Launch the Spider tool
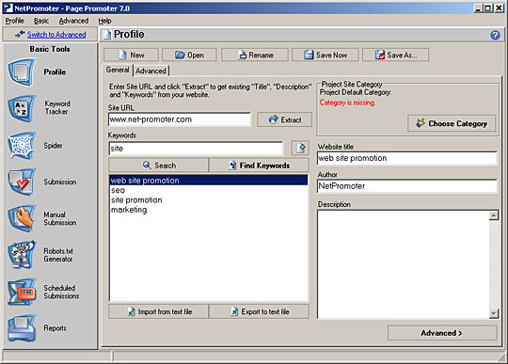This screenshot has height=364, width=508. [35, 146]
